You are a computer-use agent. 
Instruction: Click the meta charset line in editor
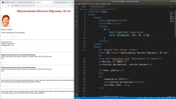pos(113,21)
